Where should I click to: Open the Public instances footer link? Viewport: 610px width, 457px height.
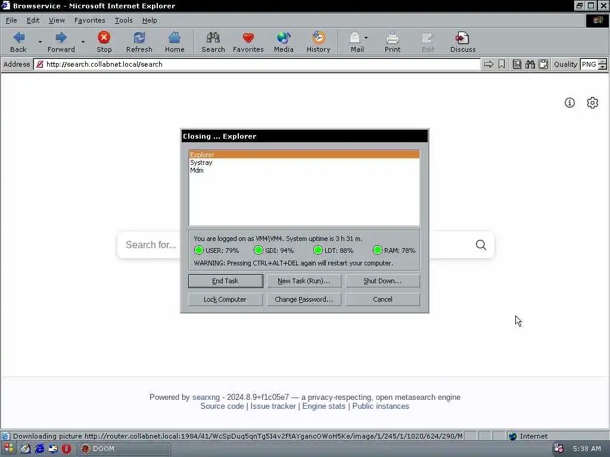click(381, 406)
